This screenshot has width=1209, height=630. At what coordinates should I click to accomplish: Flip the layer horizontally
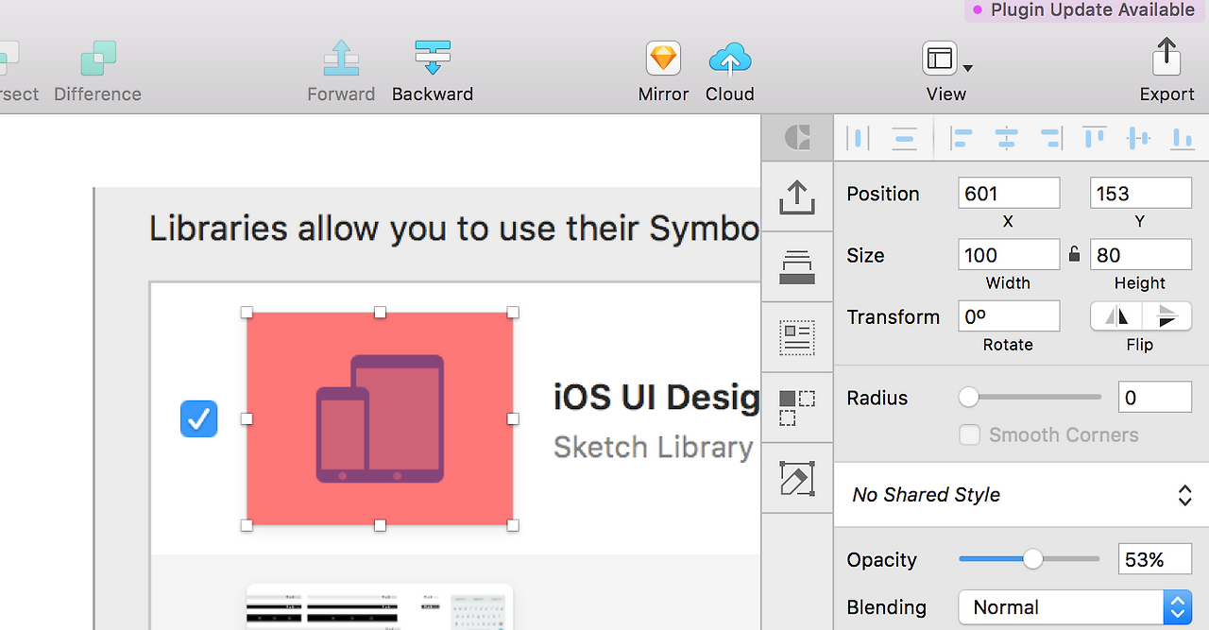point(1116,316)
